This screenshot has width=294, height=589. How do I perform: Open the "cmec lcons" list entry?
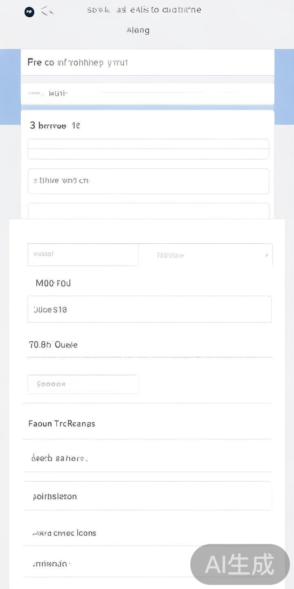coord(147,533)
